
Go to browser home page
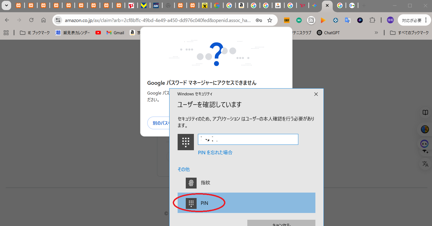pos(43,20)
